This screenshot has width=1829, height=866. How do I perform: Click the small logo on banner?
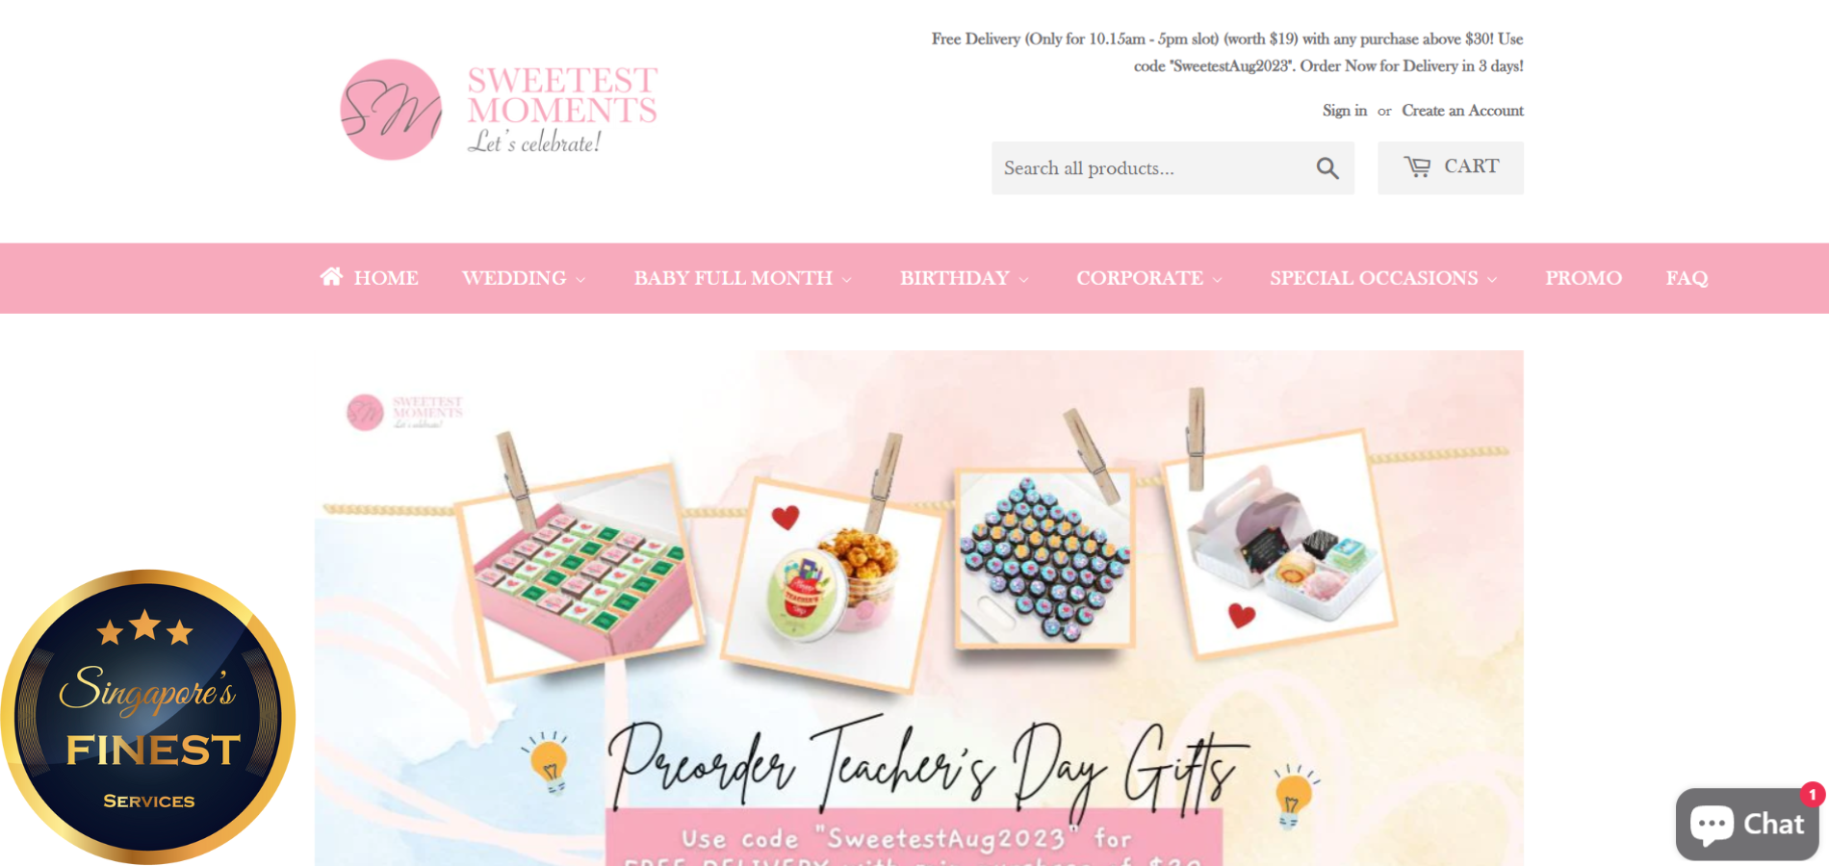pyautogui.click(x=404, y=412)
